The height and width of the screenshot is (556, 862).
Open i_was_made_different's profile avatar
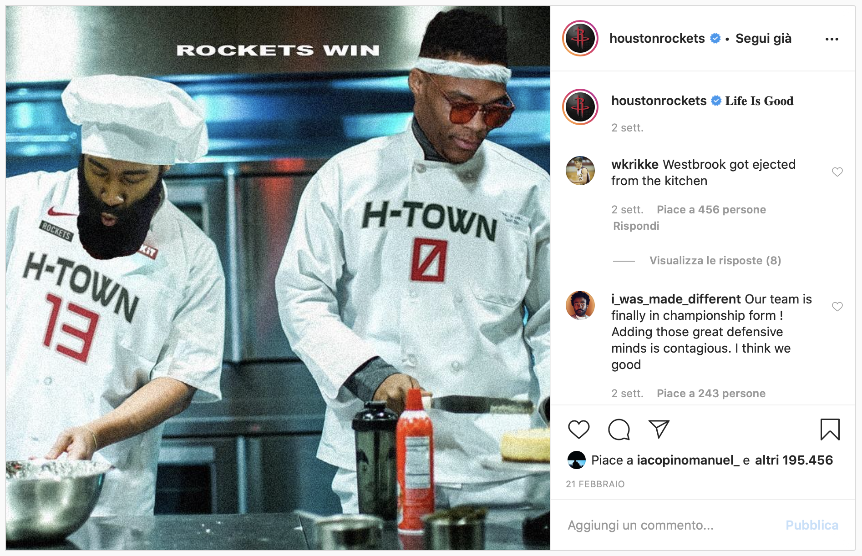point(580,305)
